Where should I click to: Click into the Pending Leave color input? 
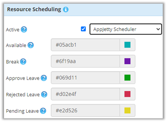click(x=85, y=111)
